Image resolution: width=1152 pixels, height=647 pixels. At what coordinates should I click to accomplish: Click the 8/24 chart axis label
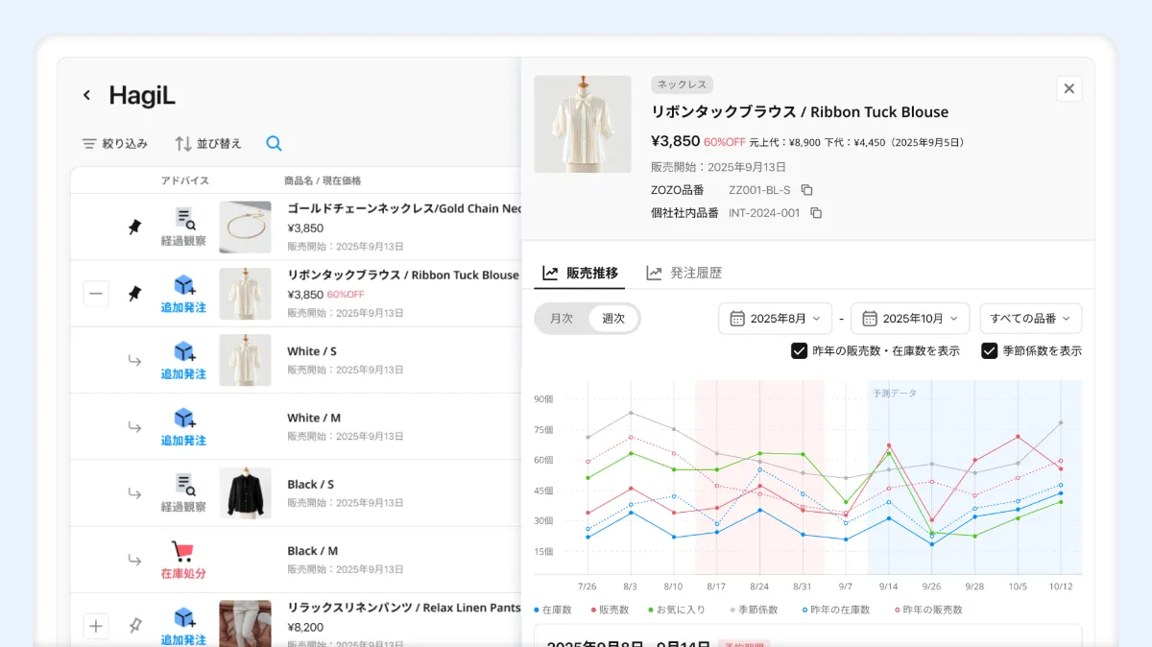[x=759, y=586]
